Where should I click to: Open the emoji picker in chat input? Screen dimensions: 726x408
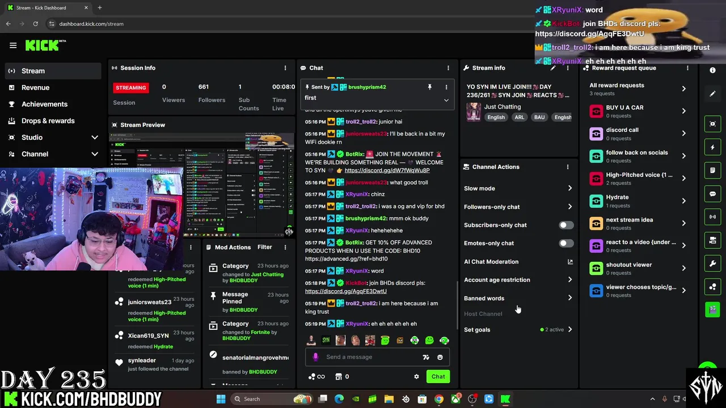(440, 357)
